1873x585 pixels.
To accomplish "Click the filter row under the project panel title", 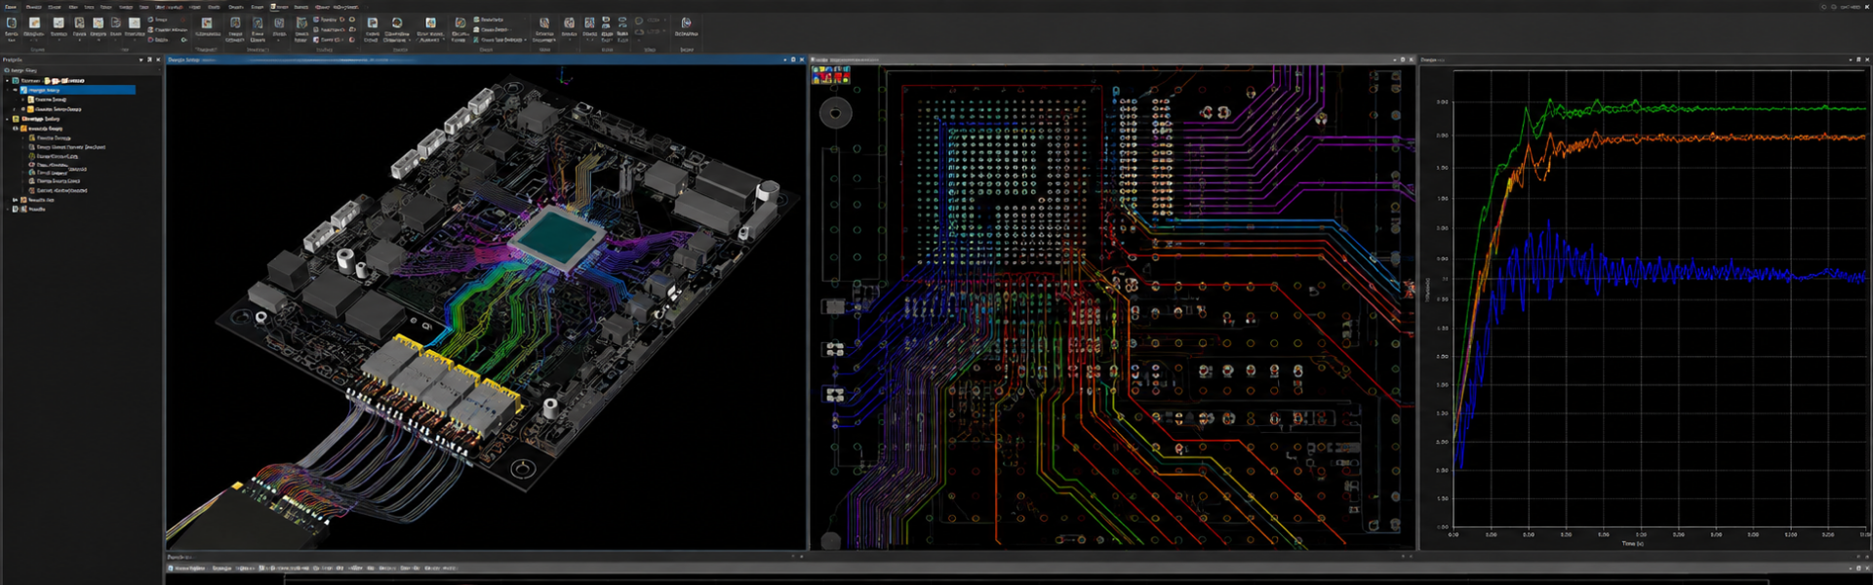I will click(x=80, y=70).
